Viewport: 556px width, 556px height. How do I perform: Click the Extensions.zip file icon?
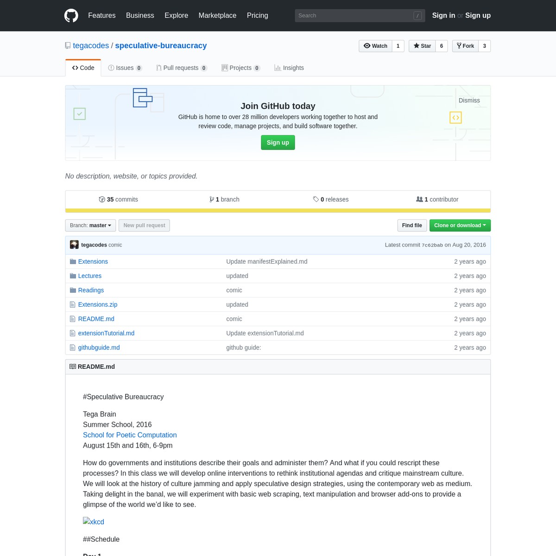point(72,304)
